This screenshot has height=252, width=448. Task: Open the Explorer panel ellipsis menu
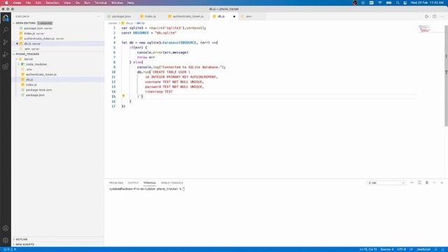click(99, 17)
